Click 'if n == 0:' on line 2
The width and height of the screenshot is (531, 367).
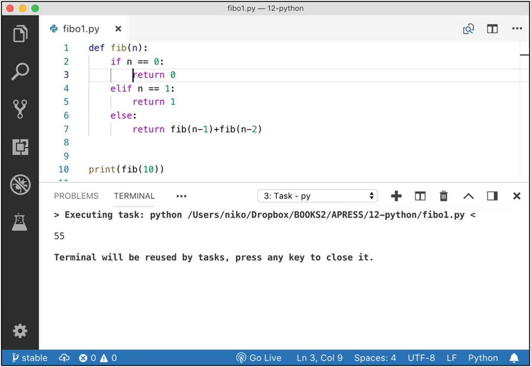coord(137,62)
